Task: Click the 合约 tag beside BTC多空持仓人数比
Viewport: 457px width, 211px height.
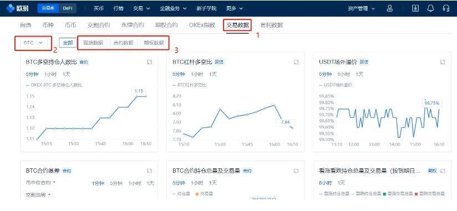Action: 83,62
